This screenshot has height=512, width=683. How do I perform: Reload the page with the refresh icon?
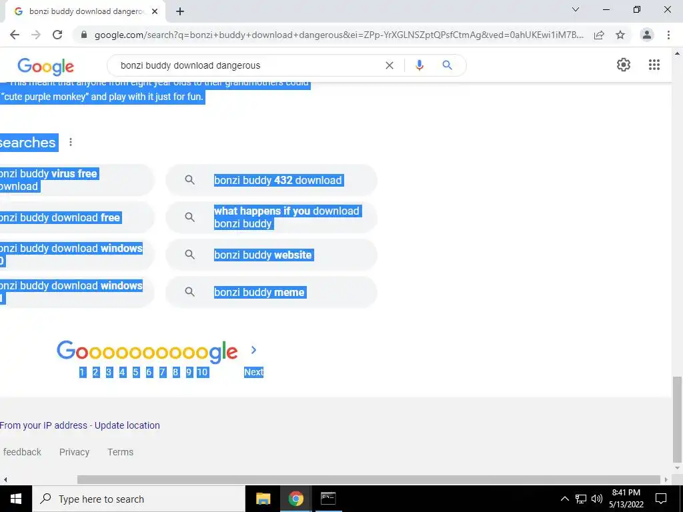coord(57,35)
